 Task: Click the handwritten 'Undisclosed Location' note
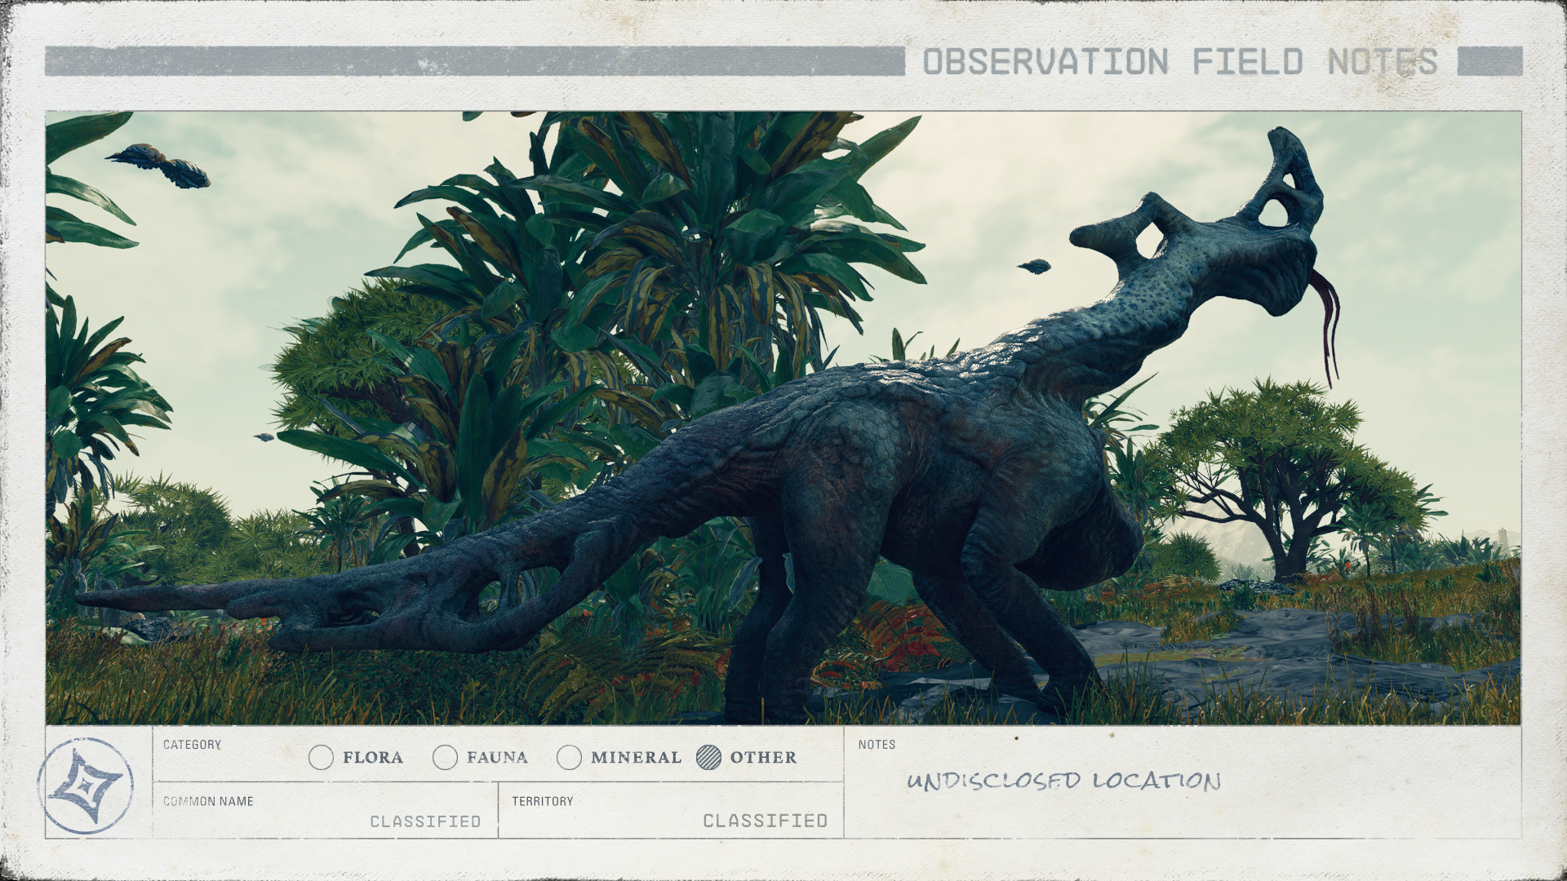[x=1063, y=781]
